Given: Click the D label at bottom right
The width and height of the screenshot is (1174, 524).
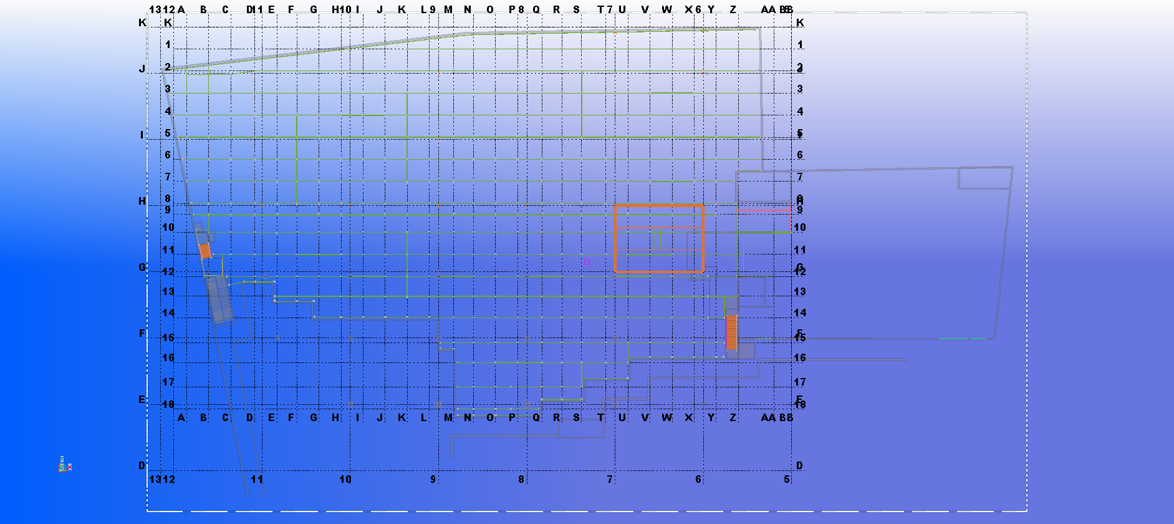Looking at the screenshot, I should (x=799, y=465).
